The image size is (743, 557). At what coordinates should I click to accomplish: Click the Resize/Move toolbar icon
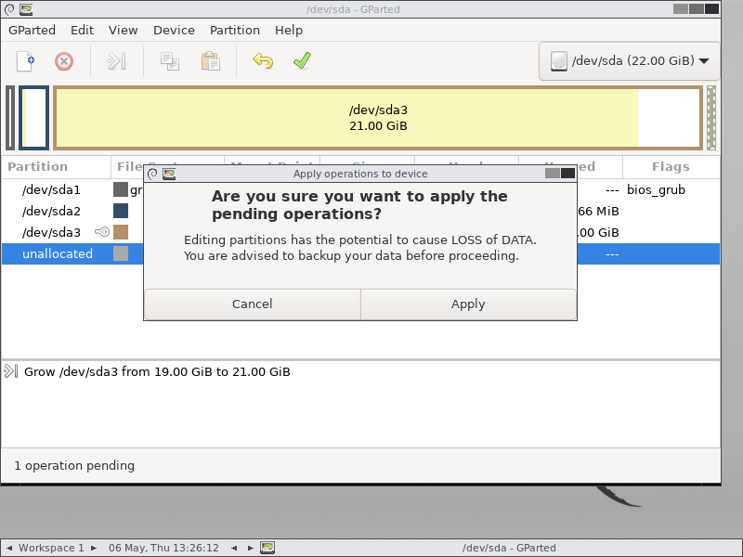coord(116,61)
